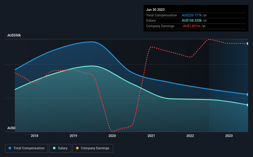Screen dimensions: 253x157
Task: Click the 2021 x-axis label
Action: coord(151,136)
